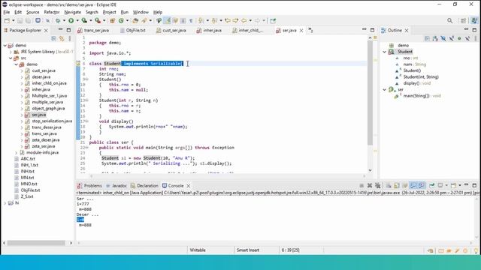
Task: Collapse the src folder node
Action: tap(11, 58)
